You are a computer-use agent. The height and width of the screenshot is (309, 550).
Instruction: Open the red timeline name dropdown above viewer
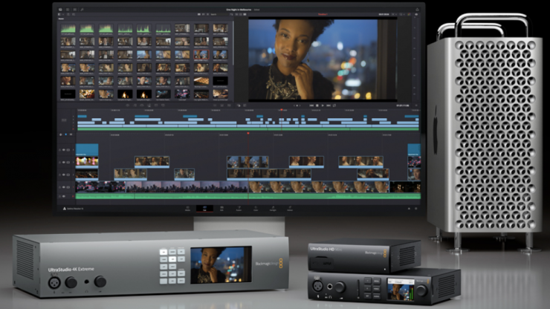pos(323,14)
